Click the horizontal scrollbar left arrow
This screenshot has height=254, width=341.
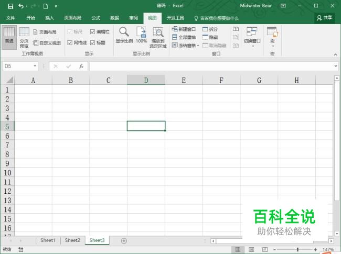click(214, 241)
